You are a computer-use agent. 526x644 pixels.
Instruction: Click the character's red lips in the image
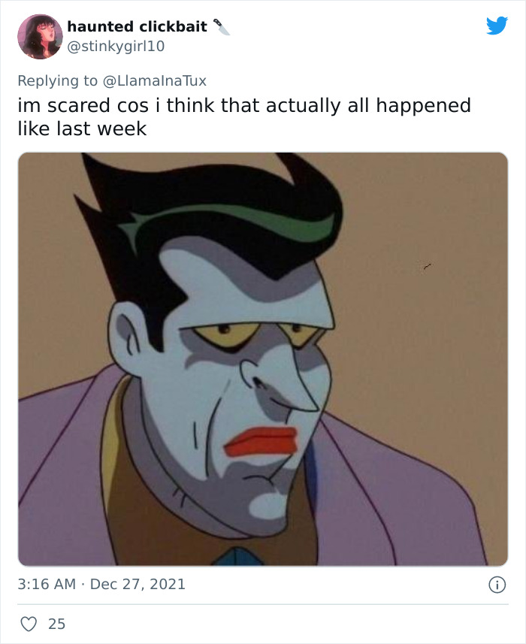click(x=261, y=442)
